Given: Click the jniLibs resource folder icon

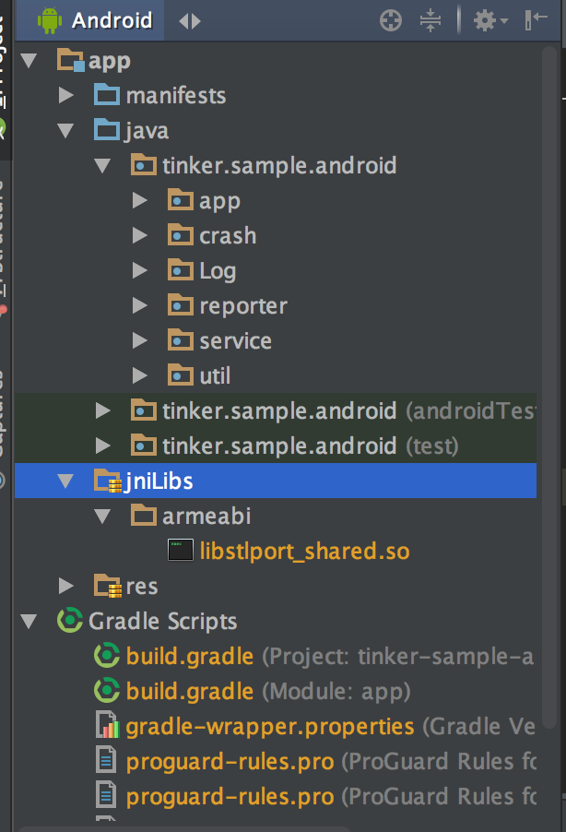Looking at the screenshot, I should (108, 481).
